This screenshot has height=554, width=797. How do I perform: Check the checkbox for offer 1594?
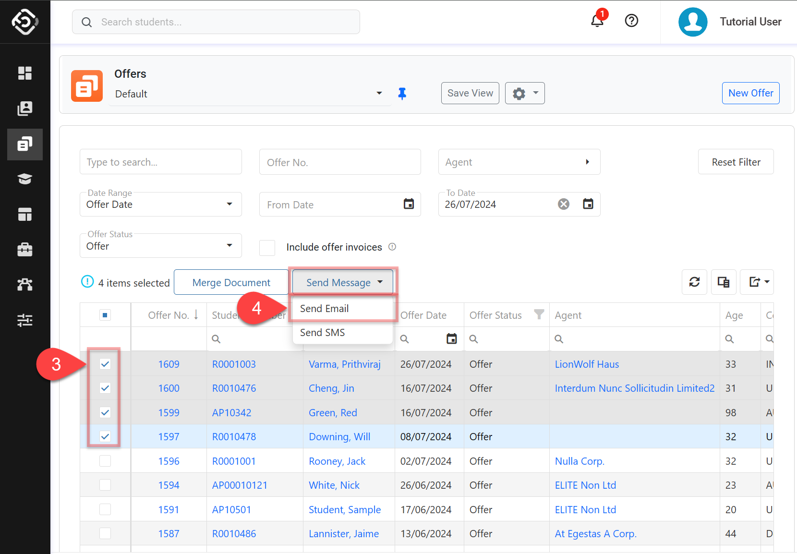click(x=105, y=485)
